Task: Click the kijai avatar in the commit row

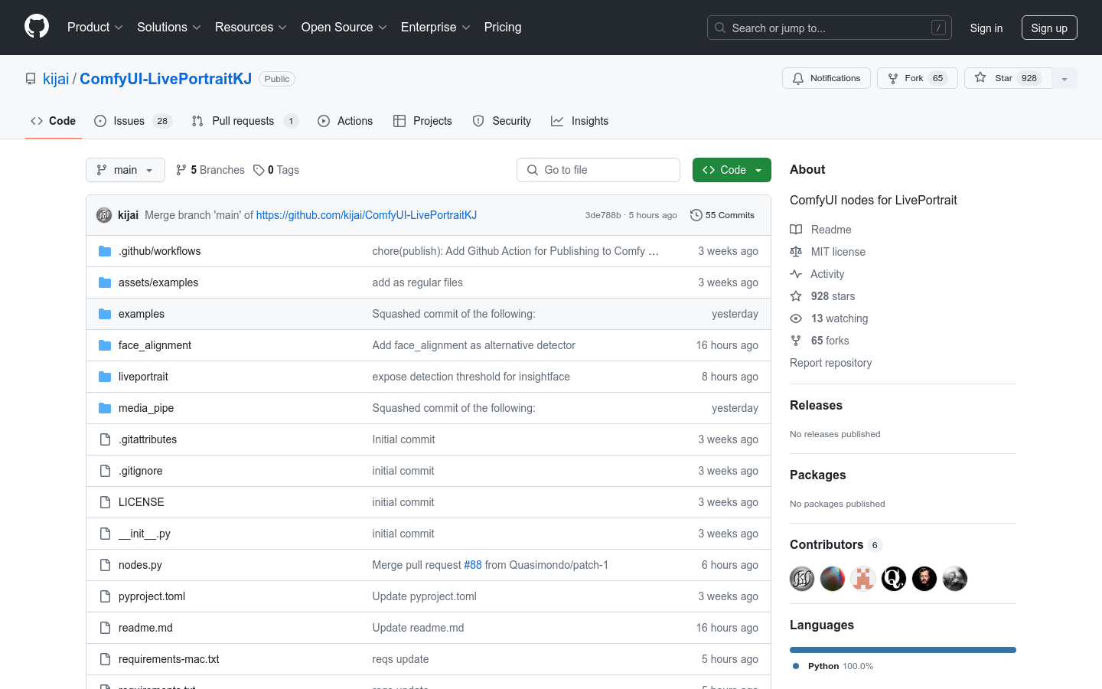Action: [x=104, y=215]
